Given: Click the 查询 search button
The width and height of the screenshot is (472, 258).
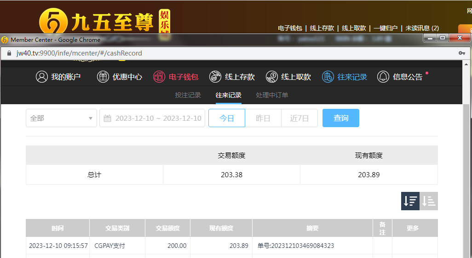Looking at the screenshot, I should 341,118.
